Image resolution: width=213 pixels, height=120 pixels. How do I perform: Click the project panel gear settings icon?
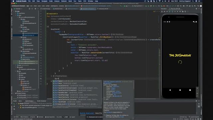(36, 9)
